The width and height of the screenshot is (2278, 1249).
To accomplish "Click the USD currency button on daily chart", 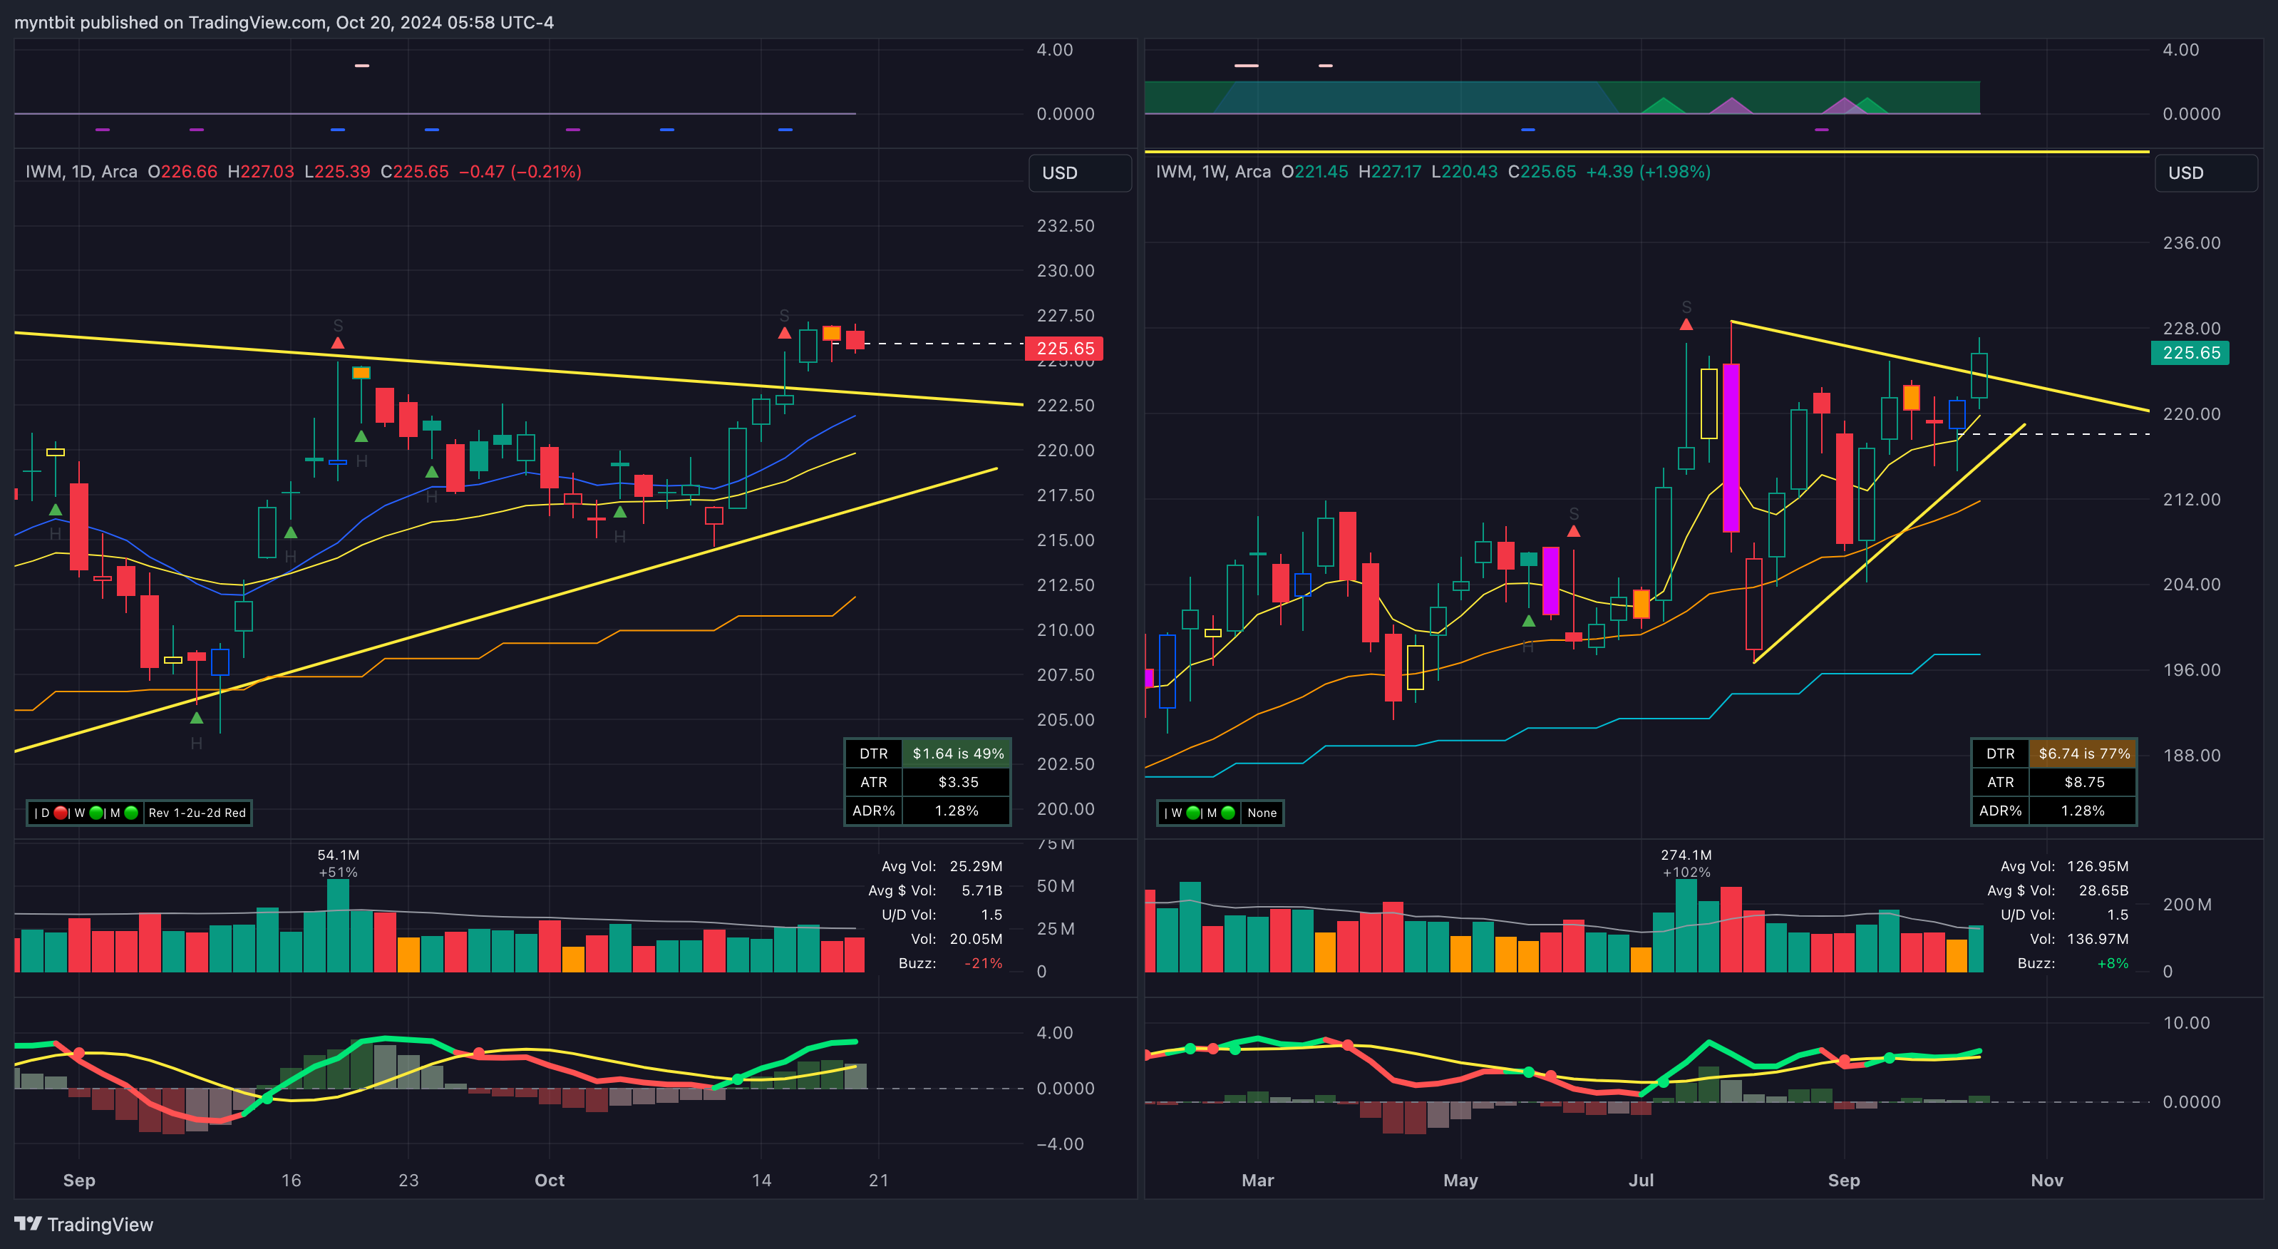I will click(x=1079, y=173).
